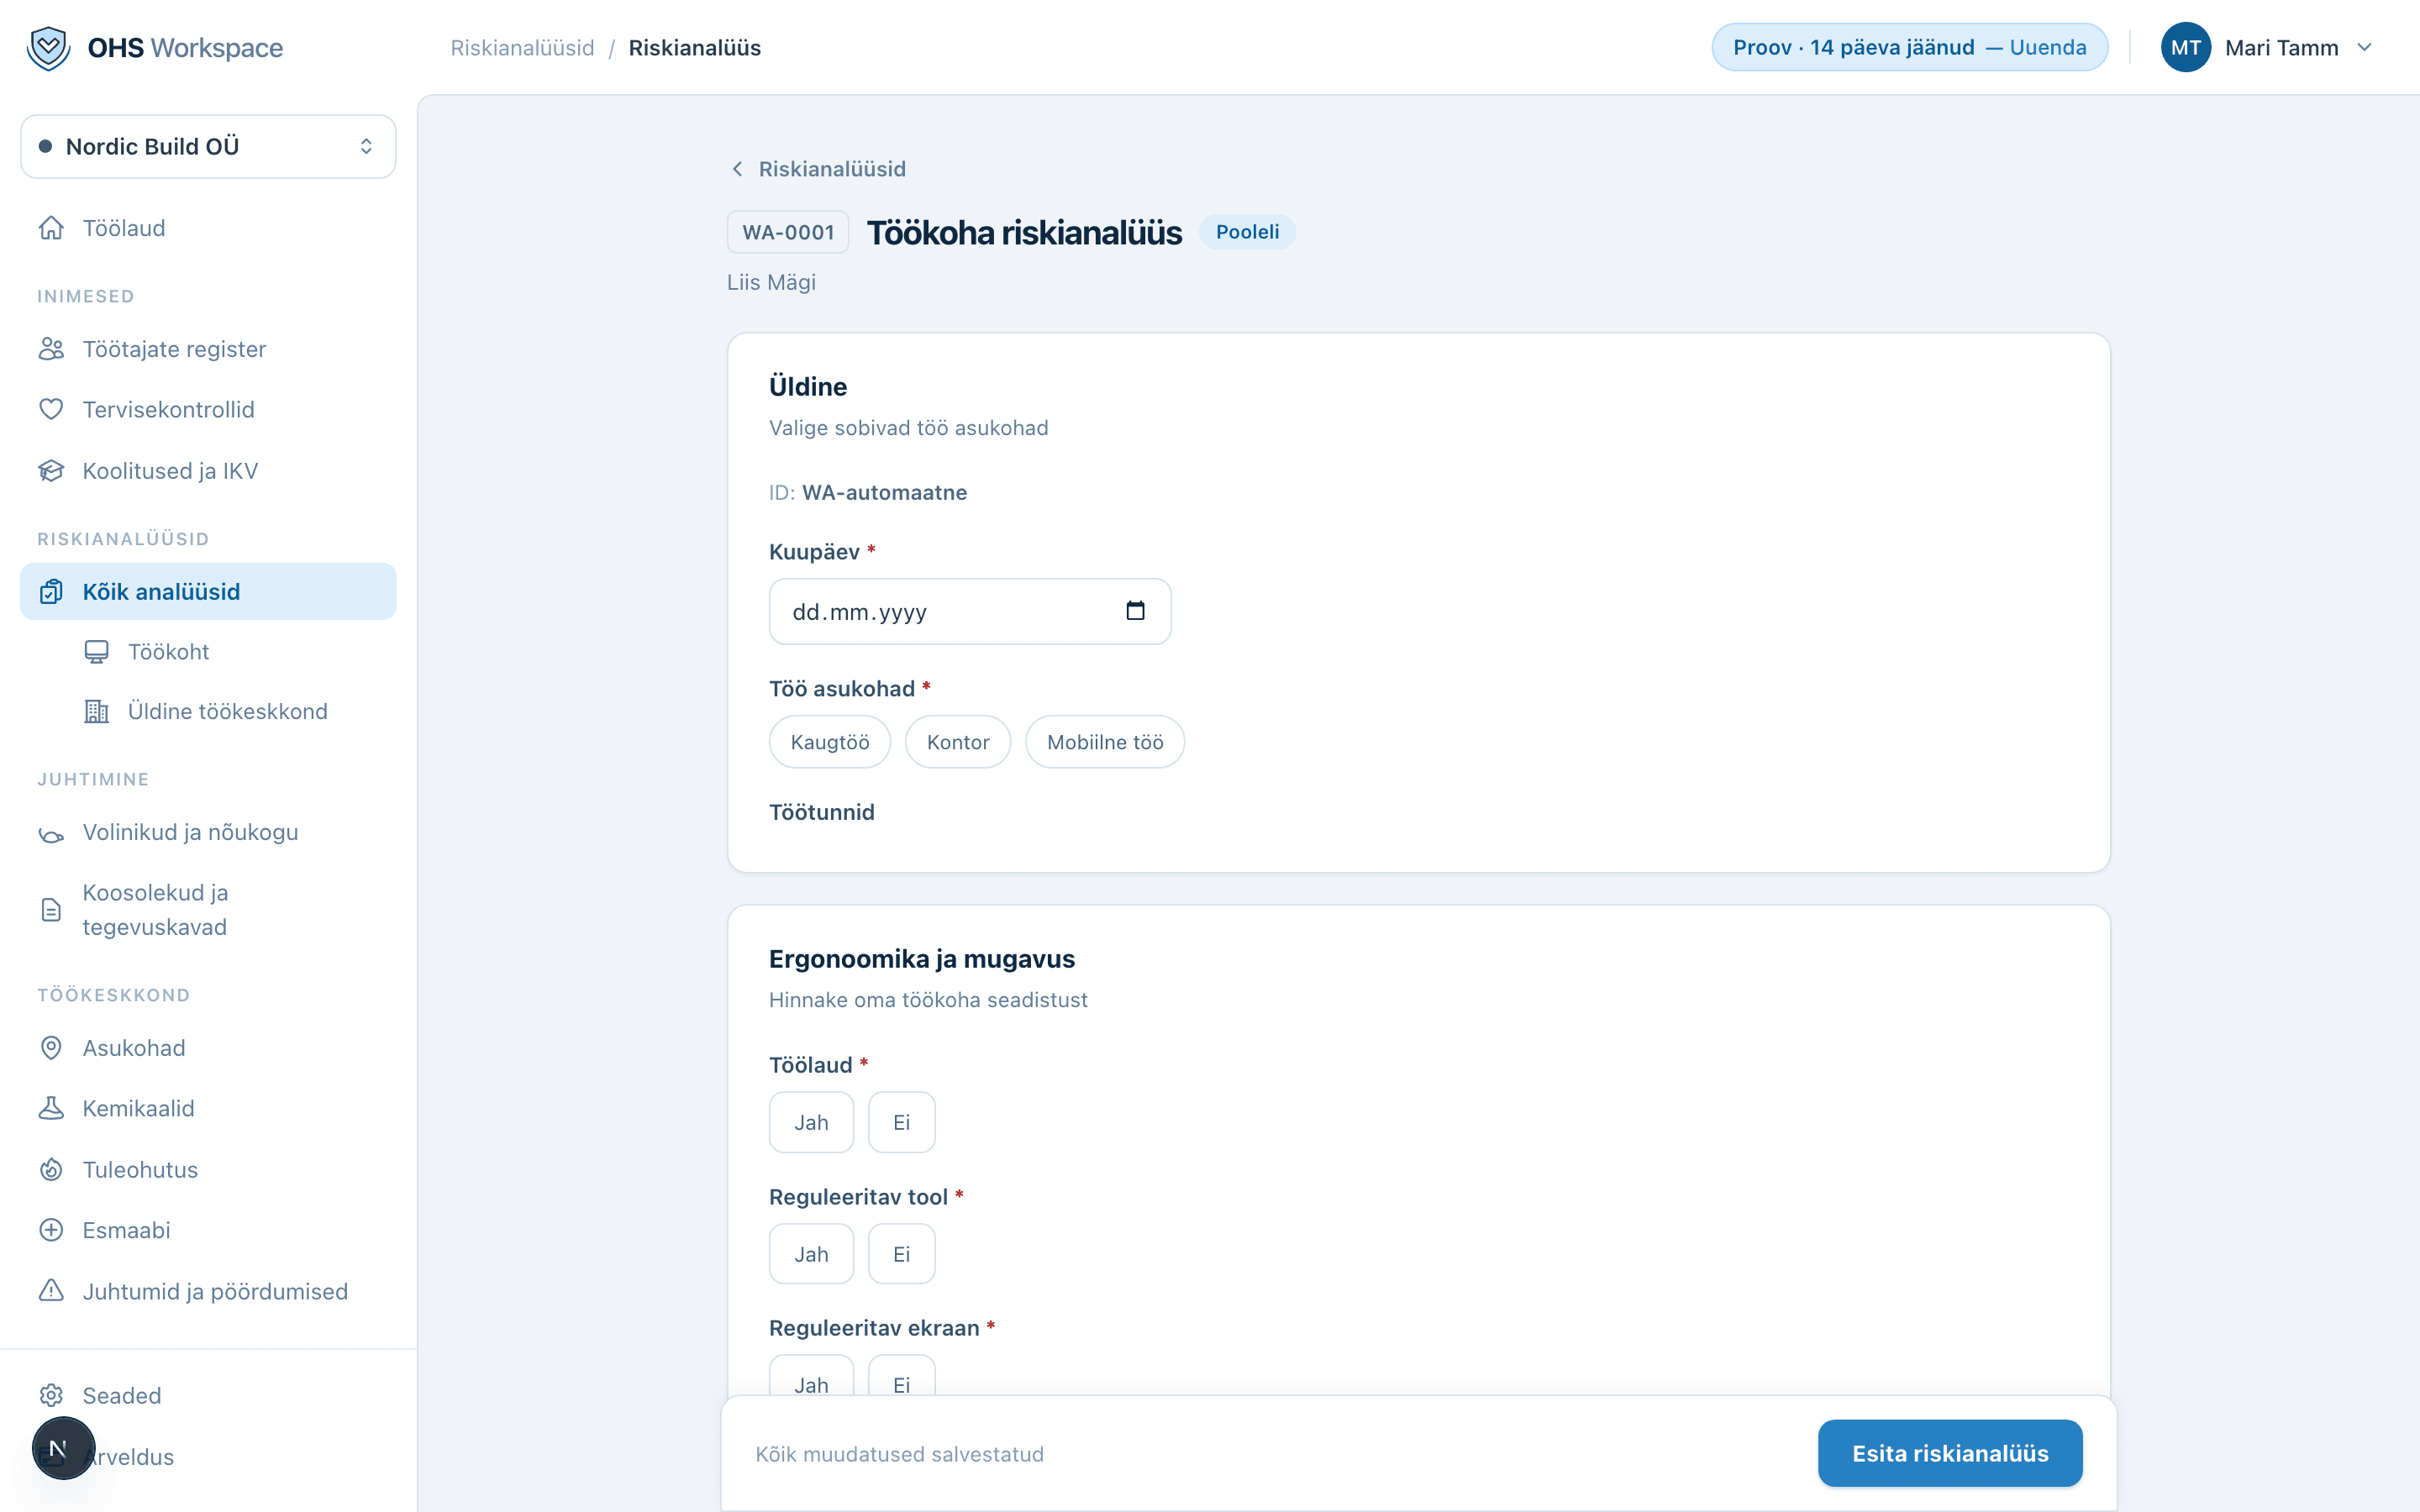
Task: Open the calendar picker icon in Kuupäev
Action: (x=1135, y=611)
